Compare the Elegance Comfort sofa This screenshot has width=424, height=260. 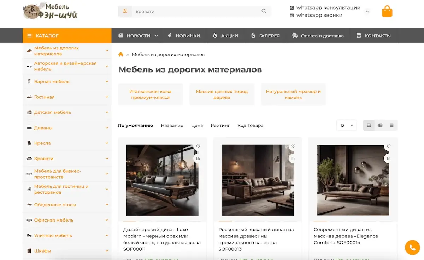pos(389,159)
